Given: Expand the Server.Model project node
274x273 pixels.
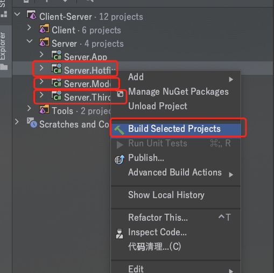Looking at the screenshot, I should pyautogui.click(x=41, y=81).
